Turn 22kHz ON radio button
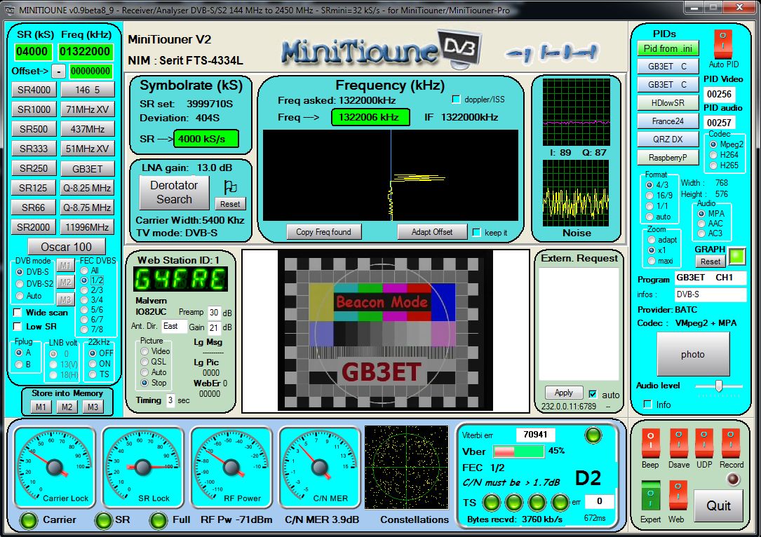The width and height of the screenshot is (761, 537). (92, 364)
